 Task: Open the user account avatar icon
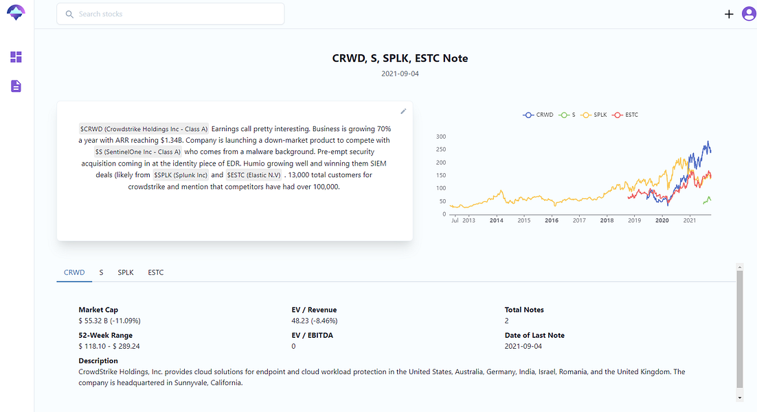coord(749,14)
